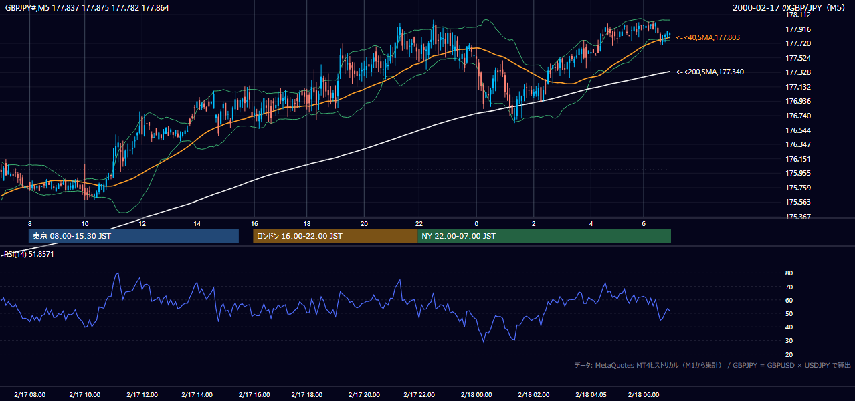Click RSI scale level 30
The image size is (855, 401).
789,341
